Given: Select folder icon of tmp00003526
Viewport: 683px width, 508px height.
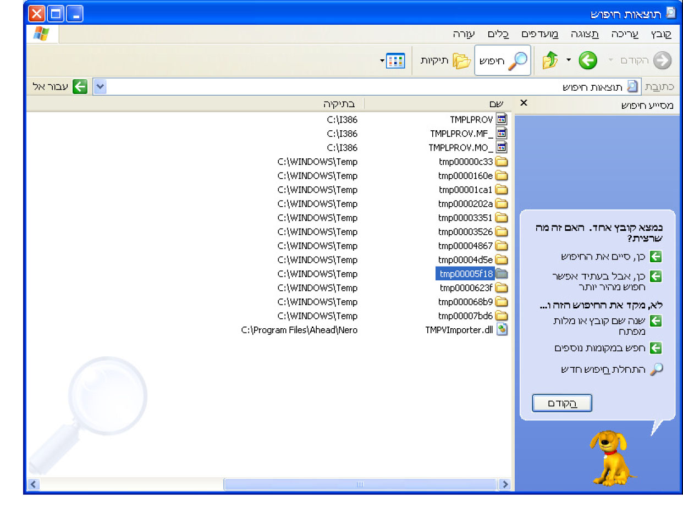Looking at the screenshot, I should (502, 231).
